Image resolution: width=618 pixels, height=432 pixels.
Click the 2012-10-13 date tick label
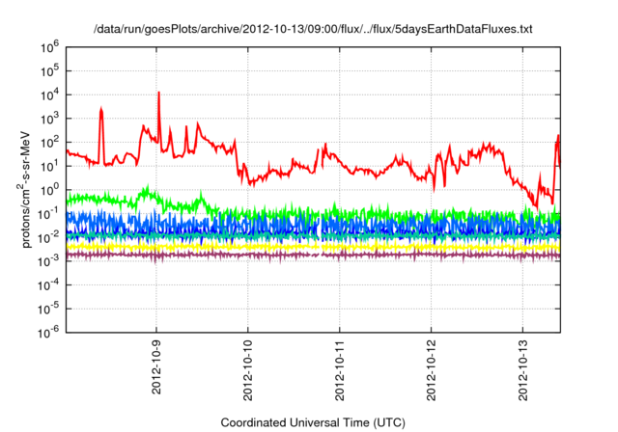coord(523,370)
